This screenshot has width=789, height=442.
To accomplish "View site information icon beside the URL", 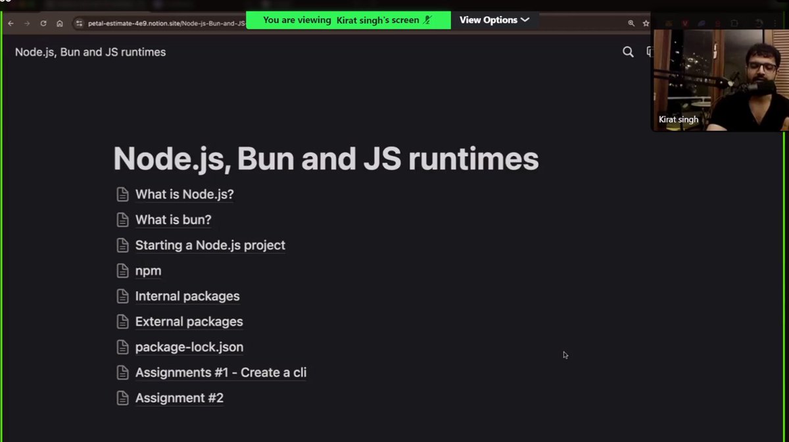I will click(80, 23).
